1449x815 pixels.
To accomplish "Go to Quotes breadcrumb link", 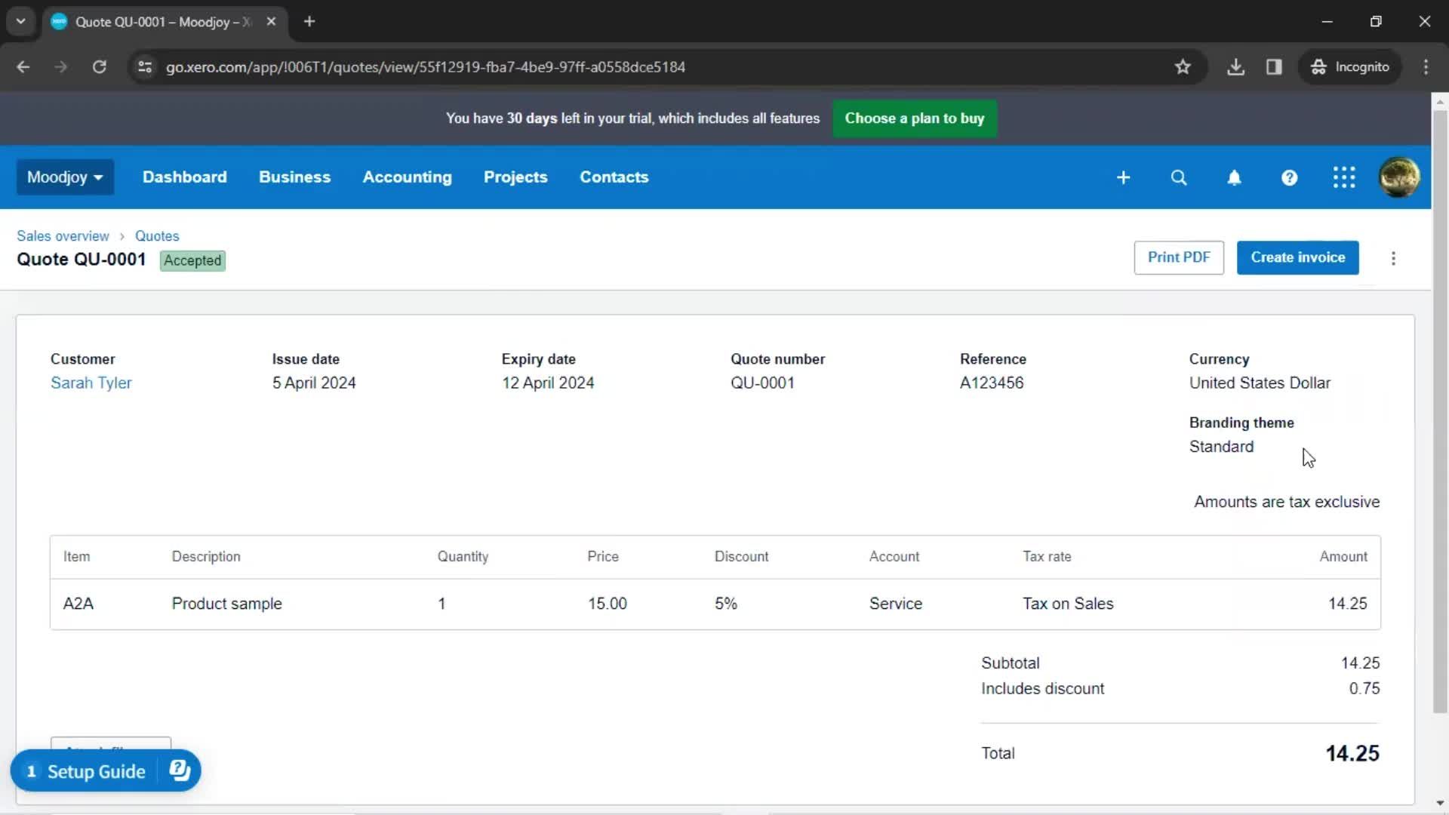I will tap(157, 236).
